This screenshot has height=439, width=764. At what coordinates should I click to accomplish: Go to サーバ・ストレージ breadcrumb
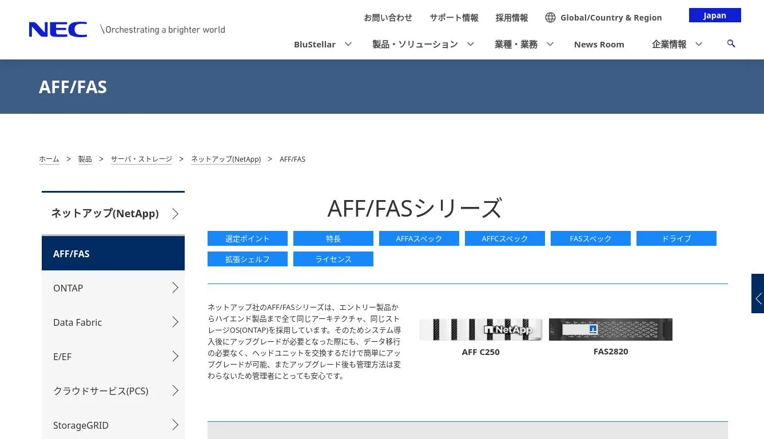click(x=141, y=159)
